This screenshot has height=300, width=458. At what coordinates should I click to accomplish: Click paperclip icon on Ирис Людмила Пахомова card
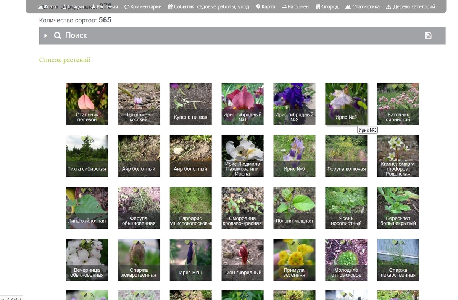[x=247, y=139]
